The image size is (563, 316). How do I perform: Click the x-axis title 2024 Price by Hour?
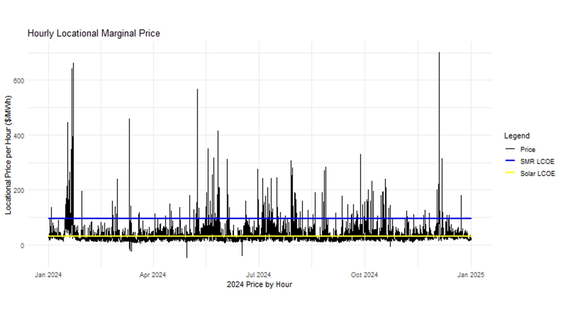point(259,284)
